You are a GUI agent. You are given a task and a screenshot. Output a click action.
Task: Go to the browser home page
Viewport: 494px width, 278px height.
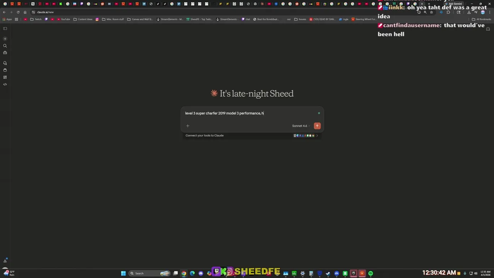tap(25, 12)
